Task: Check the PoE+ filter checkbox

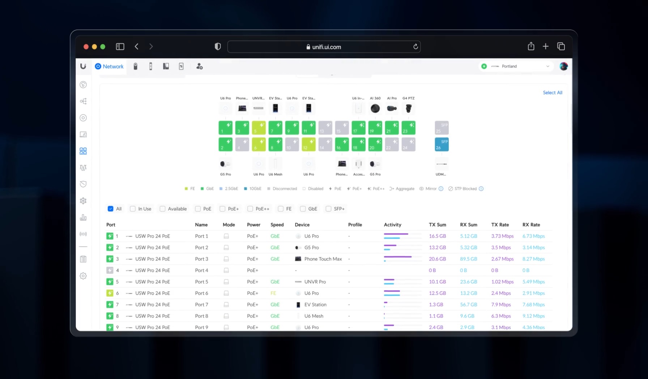Action: point(222,209)
